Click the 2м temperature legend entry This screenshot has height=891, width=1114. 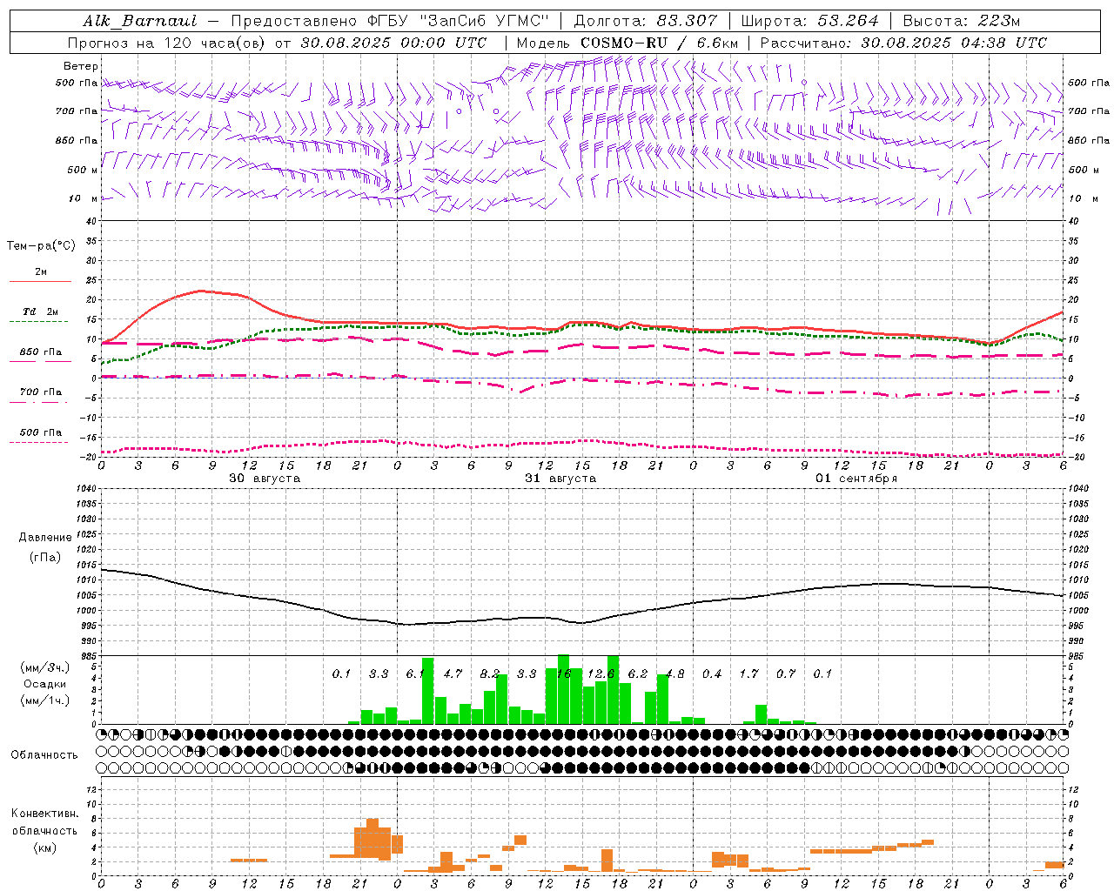pos(40,272)
